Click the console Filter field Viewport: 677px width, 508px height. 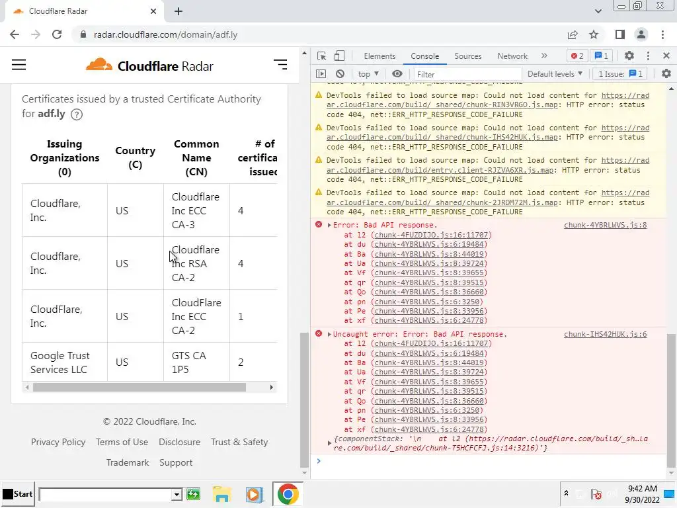pos(467,74)
